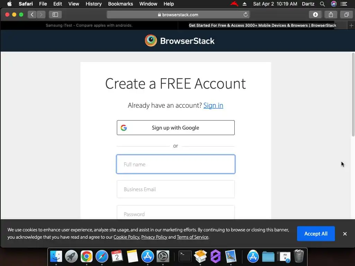Open Siri from menu bar

pos(334,4)
